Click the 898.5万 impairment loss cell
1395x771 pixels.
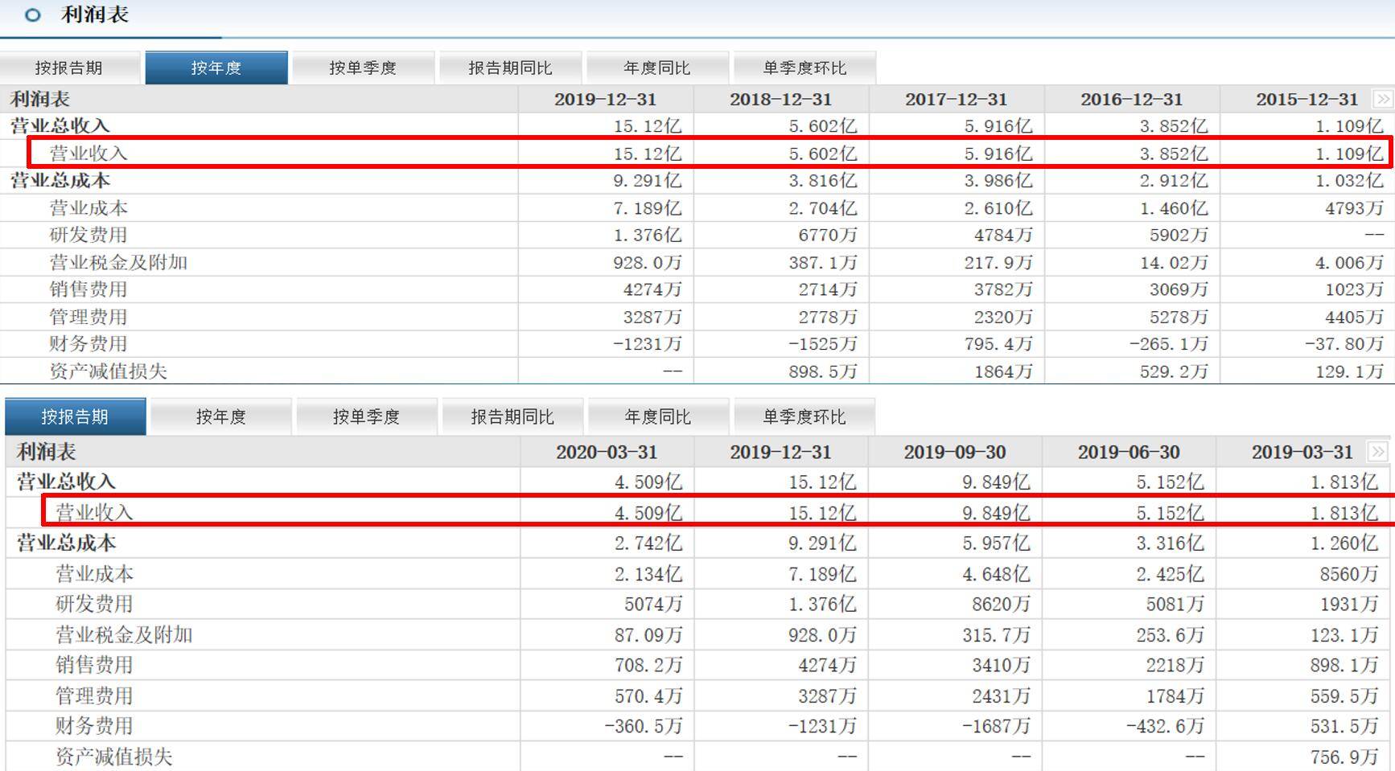pyautogui.click(x=822, y=371)
